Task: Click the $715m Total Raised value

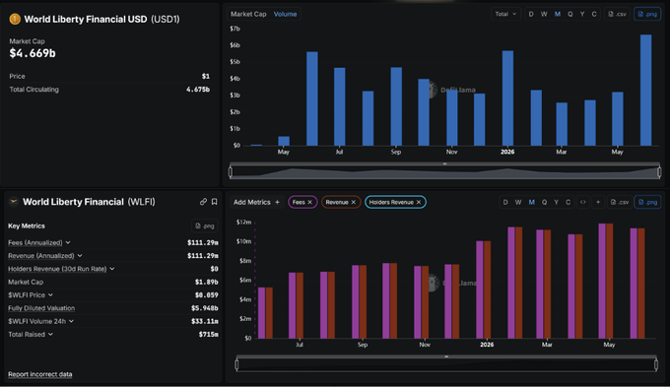Action: 209,334
